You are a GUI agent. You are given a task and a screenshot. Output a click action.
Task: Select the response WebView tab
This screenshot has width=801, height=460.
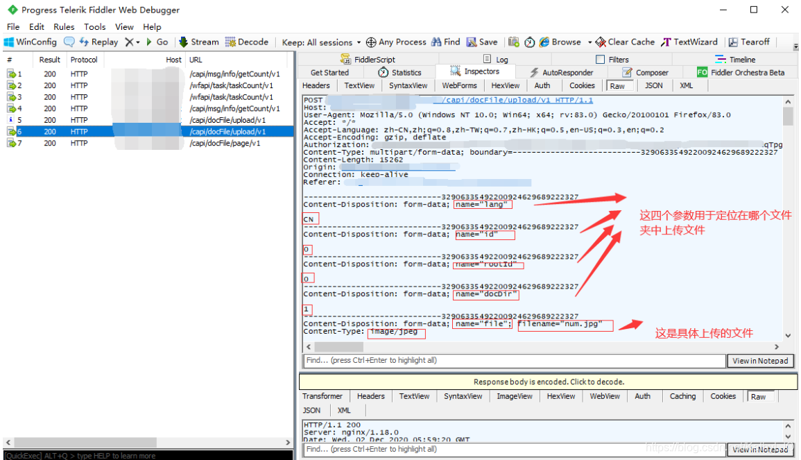(605, 396)
